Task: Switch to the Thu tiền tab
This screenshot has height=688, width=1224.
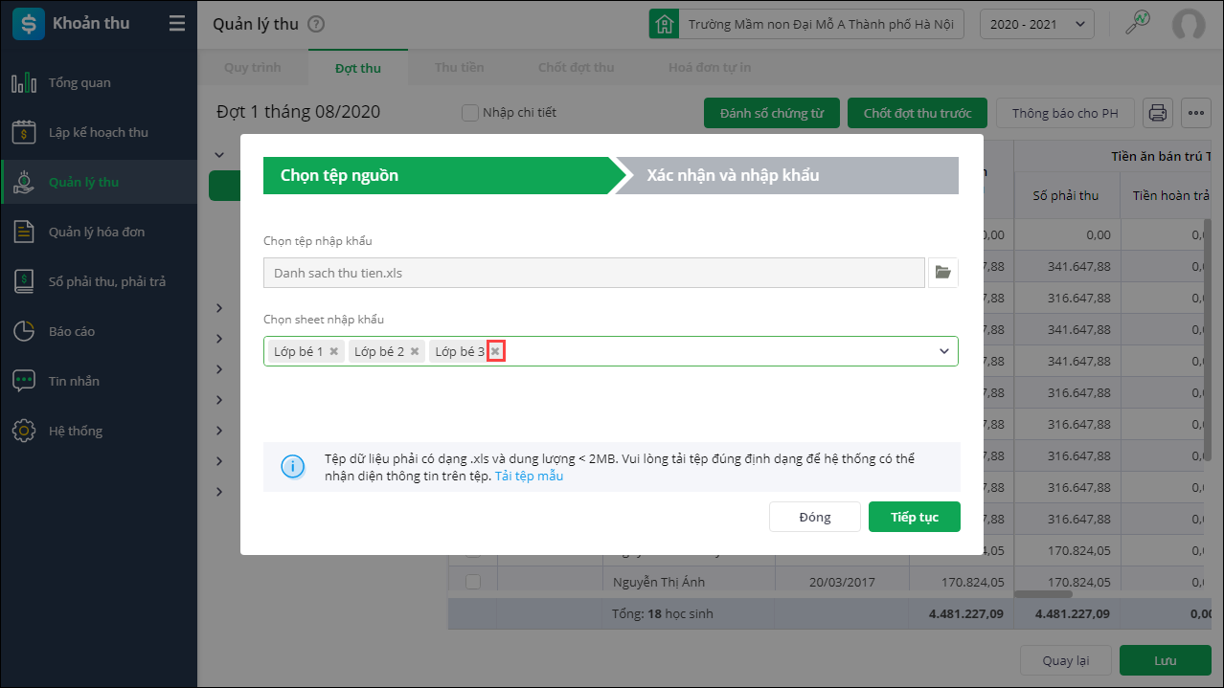Action: point(460,67)
